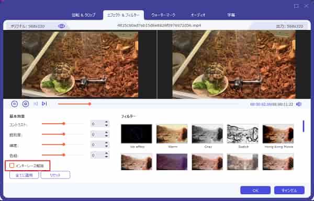Confirm changes with the OK button

pyautogui.click(x=255, y=190)
